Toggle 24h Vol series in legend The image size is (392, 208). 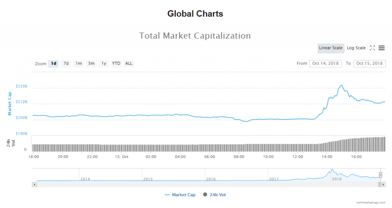[215, 195]
